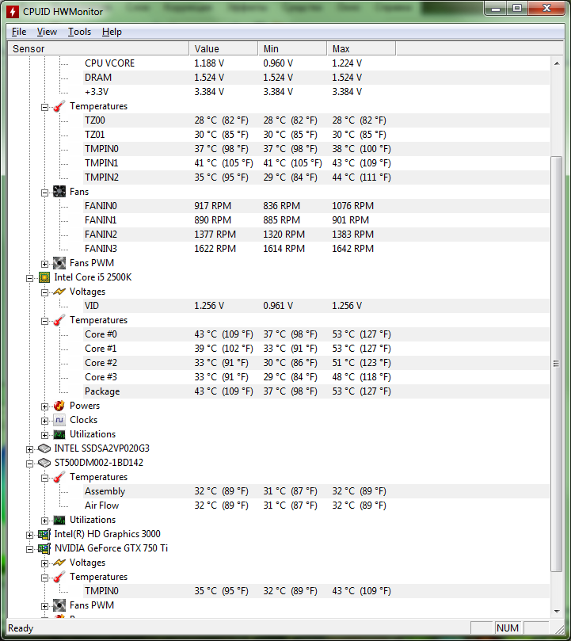Click the Value column header
The height and width of the screenshot is (641, 571).
tap(223, 48)
